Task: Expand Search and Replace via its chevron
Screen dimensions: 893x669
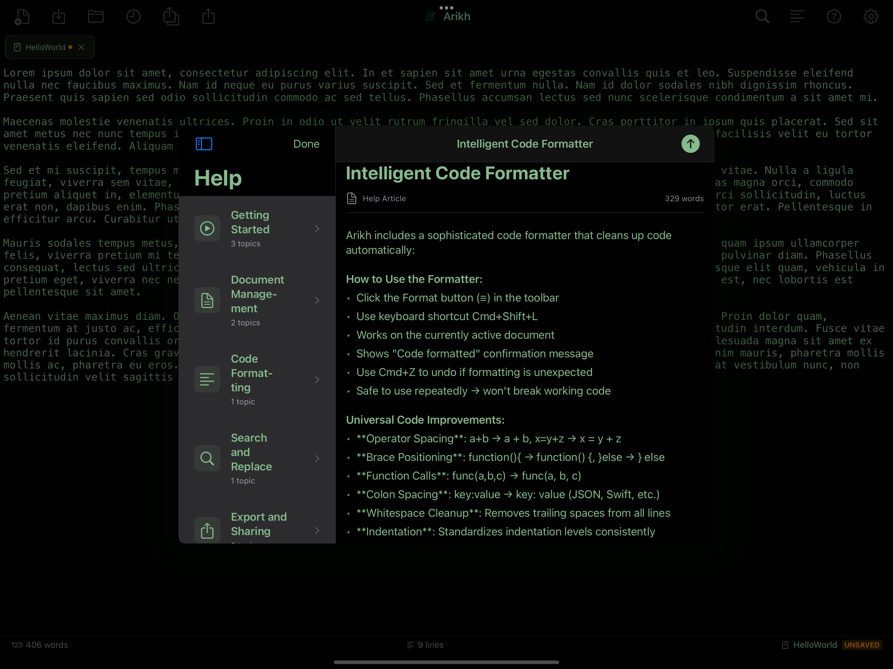Action: pos(317,458)
